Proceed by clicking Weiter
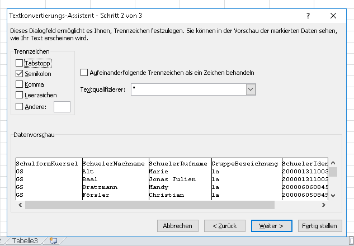Screen dimensions: 354x246 [x=271, y=226]
